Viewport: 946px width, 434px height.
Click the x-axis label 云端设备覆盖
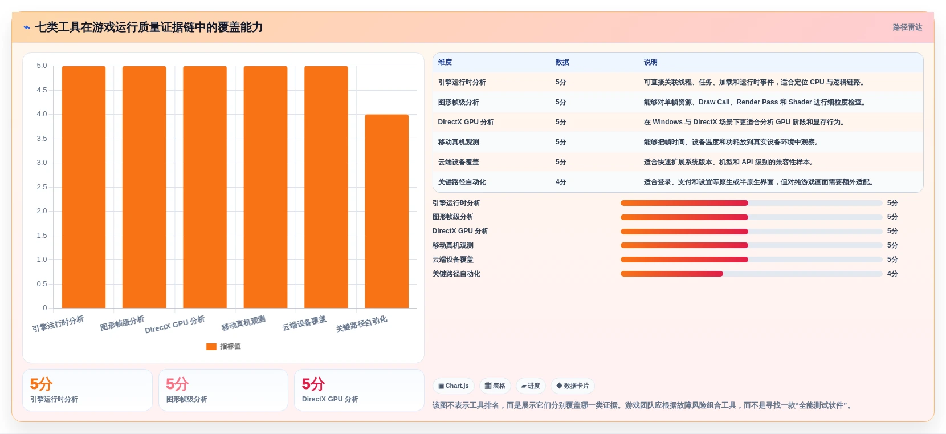304,323
